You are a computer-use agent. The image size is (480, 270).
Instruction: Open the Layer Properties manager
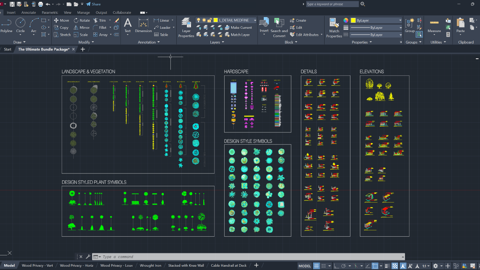coord(186,27)
